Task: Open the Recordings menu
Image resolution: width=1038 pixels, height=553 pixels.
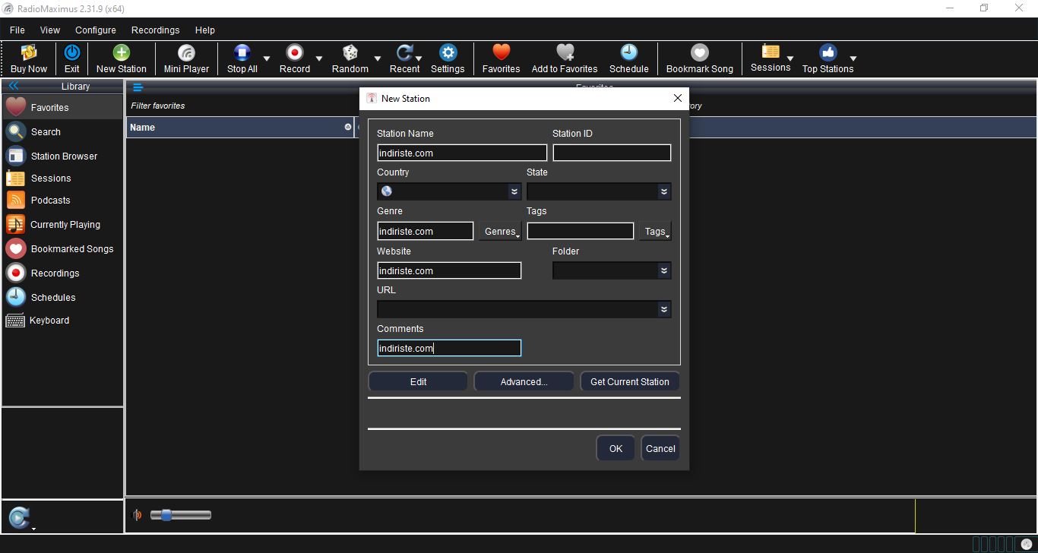Action: pyautogui.click(x=156, y=30)
